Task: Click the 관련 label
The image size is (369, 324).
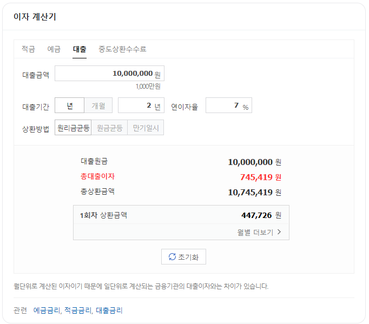Action: 20,310
